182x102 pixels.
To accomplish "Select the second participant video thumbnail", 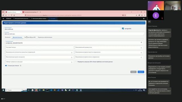I will click(x=173, y=6).
